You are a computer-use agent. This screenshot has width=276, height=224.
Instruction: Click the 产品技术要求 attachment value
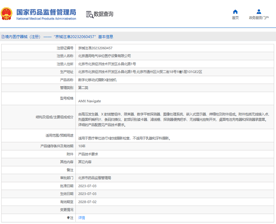pos(88,154)
